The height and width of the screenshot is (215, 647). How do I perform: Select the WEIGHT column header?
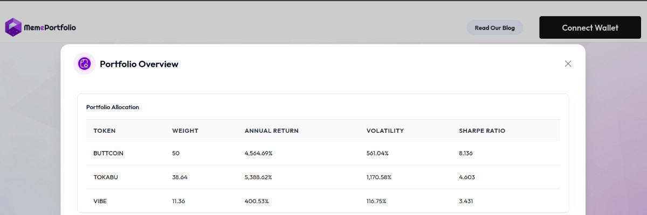185,131
